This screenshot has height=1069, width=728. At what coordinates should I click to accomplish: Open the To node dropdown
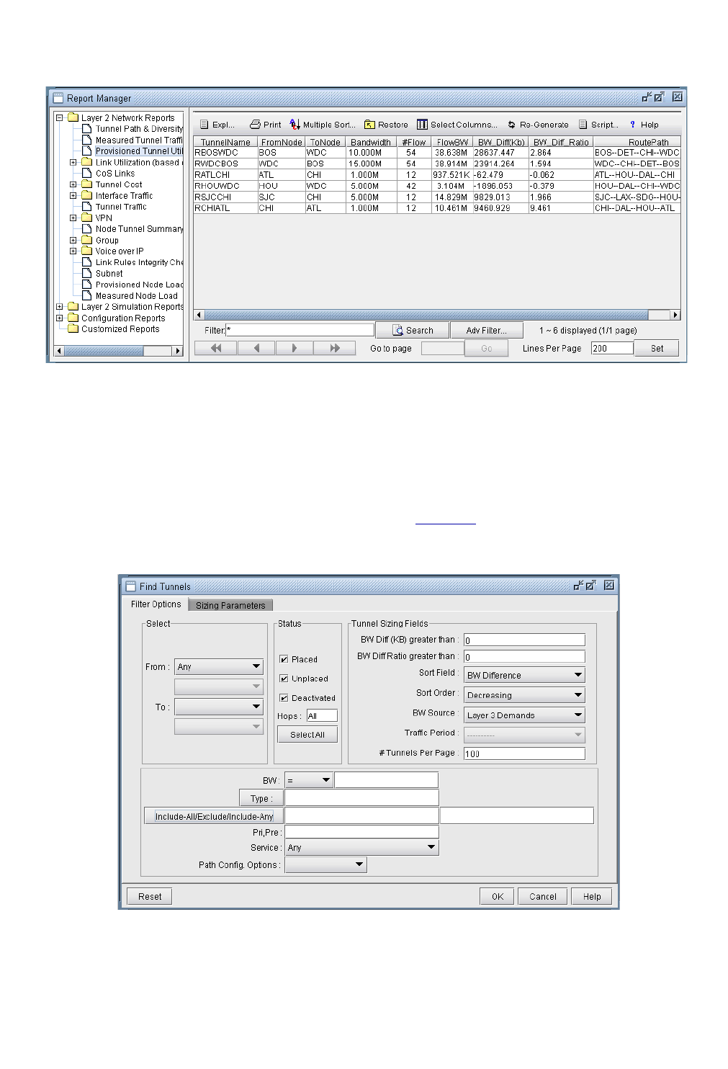click(219, 707)
